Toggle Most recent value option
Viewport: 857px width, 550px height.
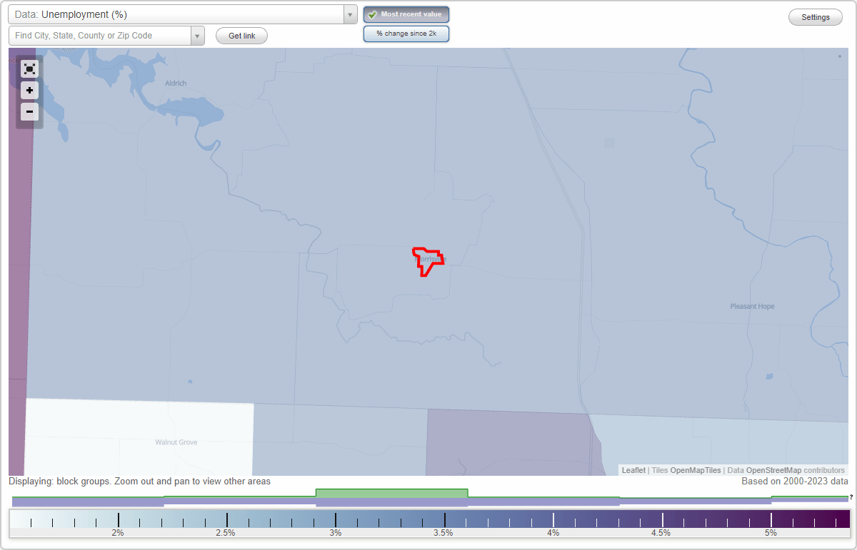pos(406,14)
